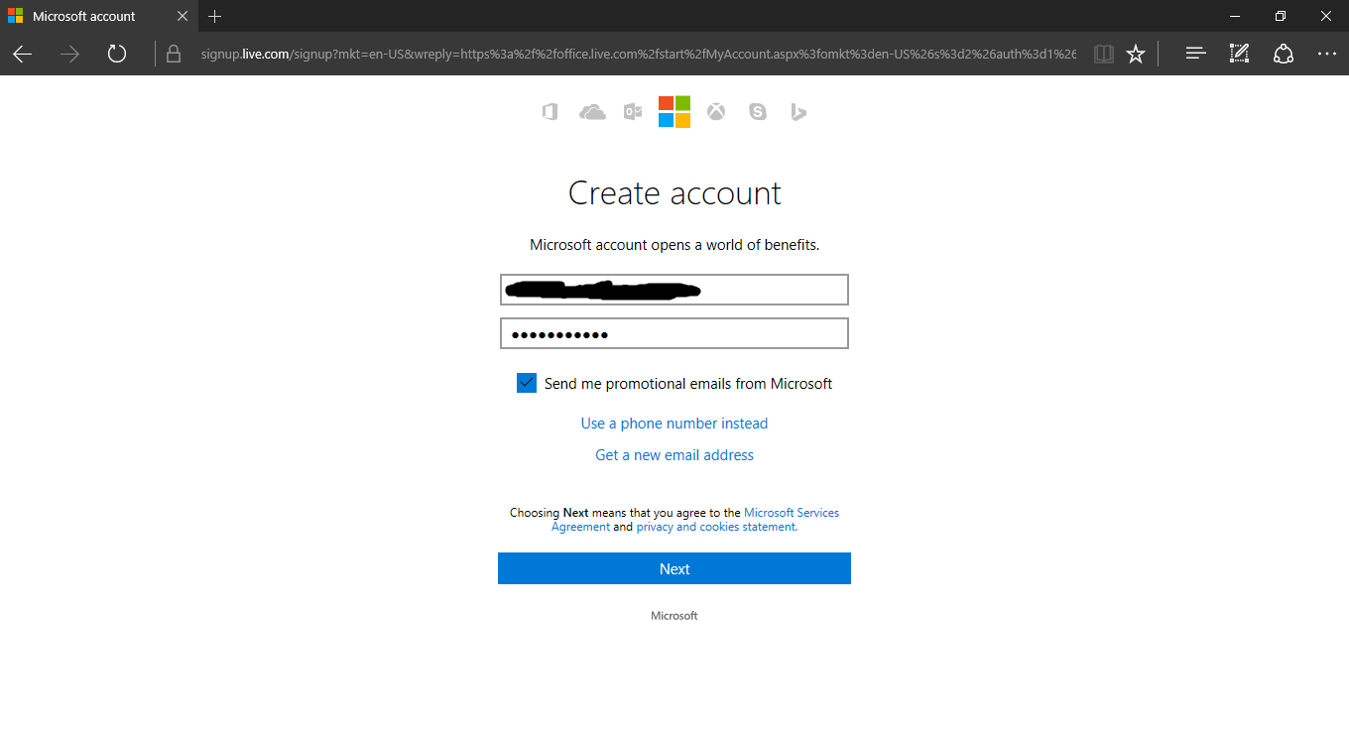This screenshot has width=1349, height=732.
Task: Click the Bing icon in header
Action: pos(798,112)
